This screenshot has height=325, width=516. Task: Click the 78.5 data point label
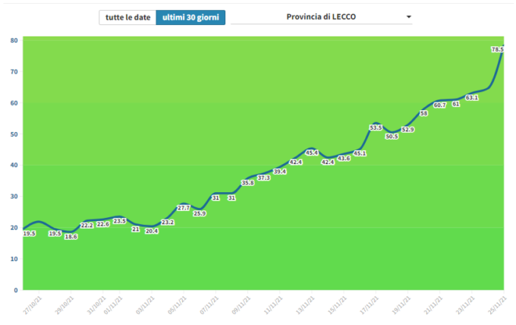click(498, 49)
